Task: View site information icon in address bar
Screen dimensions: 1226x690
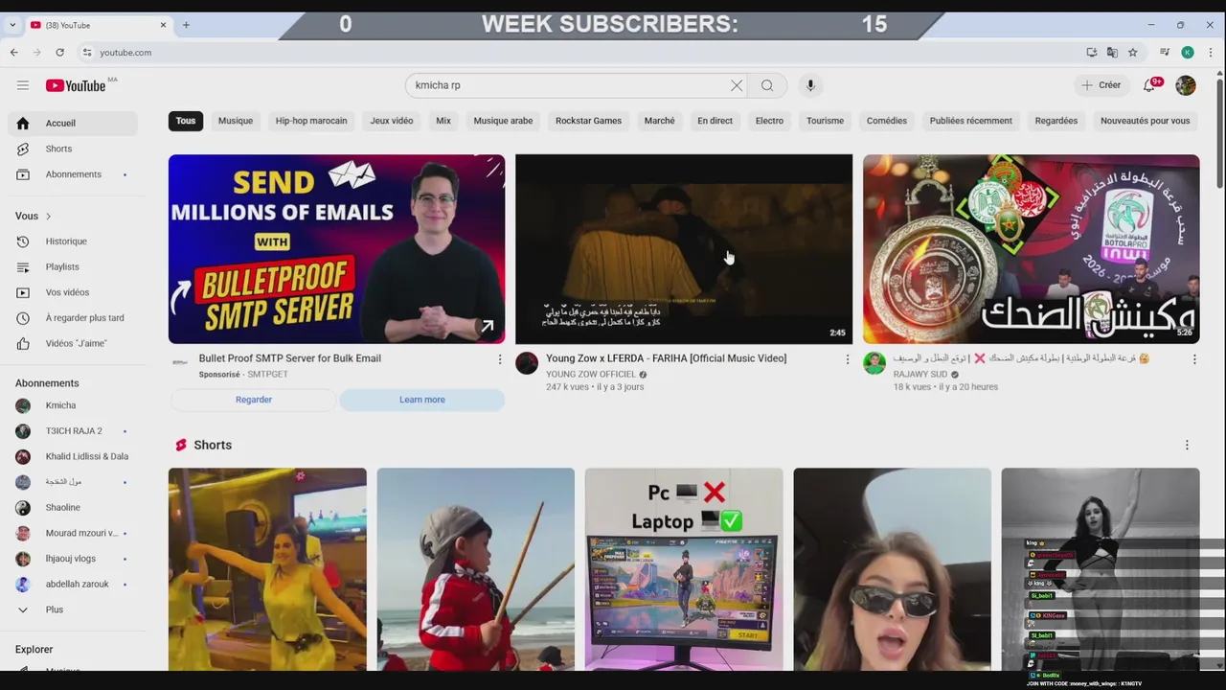Action: pyautogui.click(x=87, y=53)
